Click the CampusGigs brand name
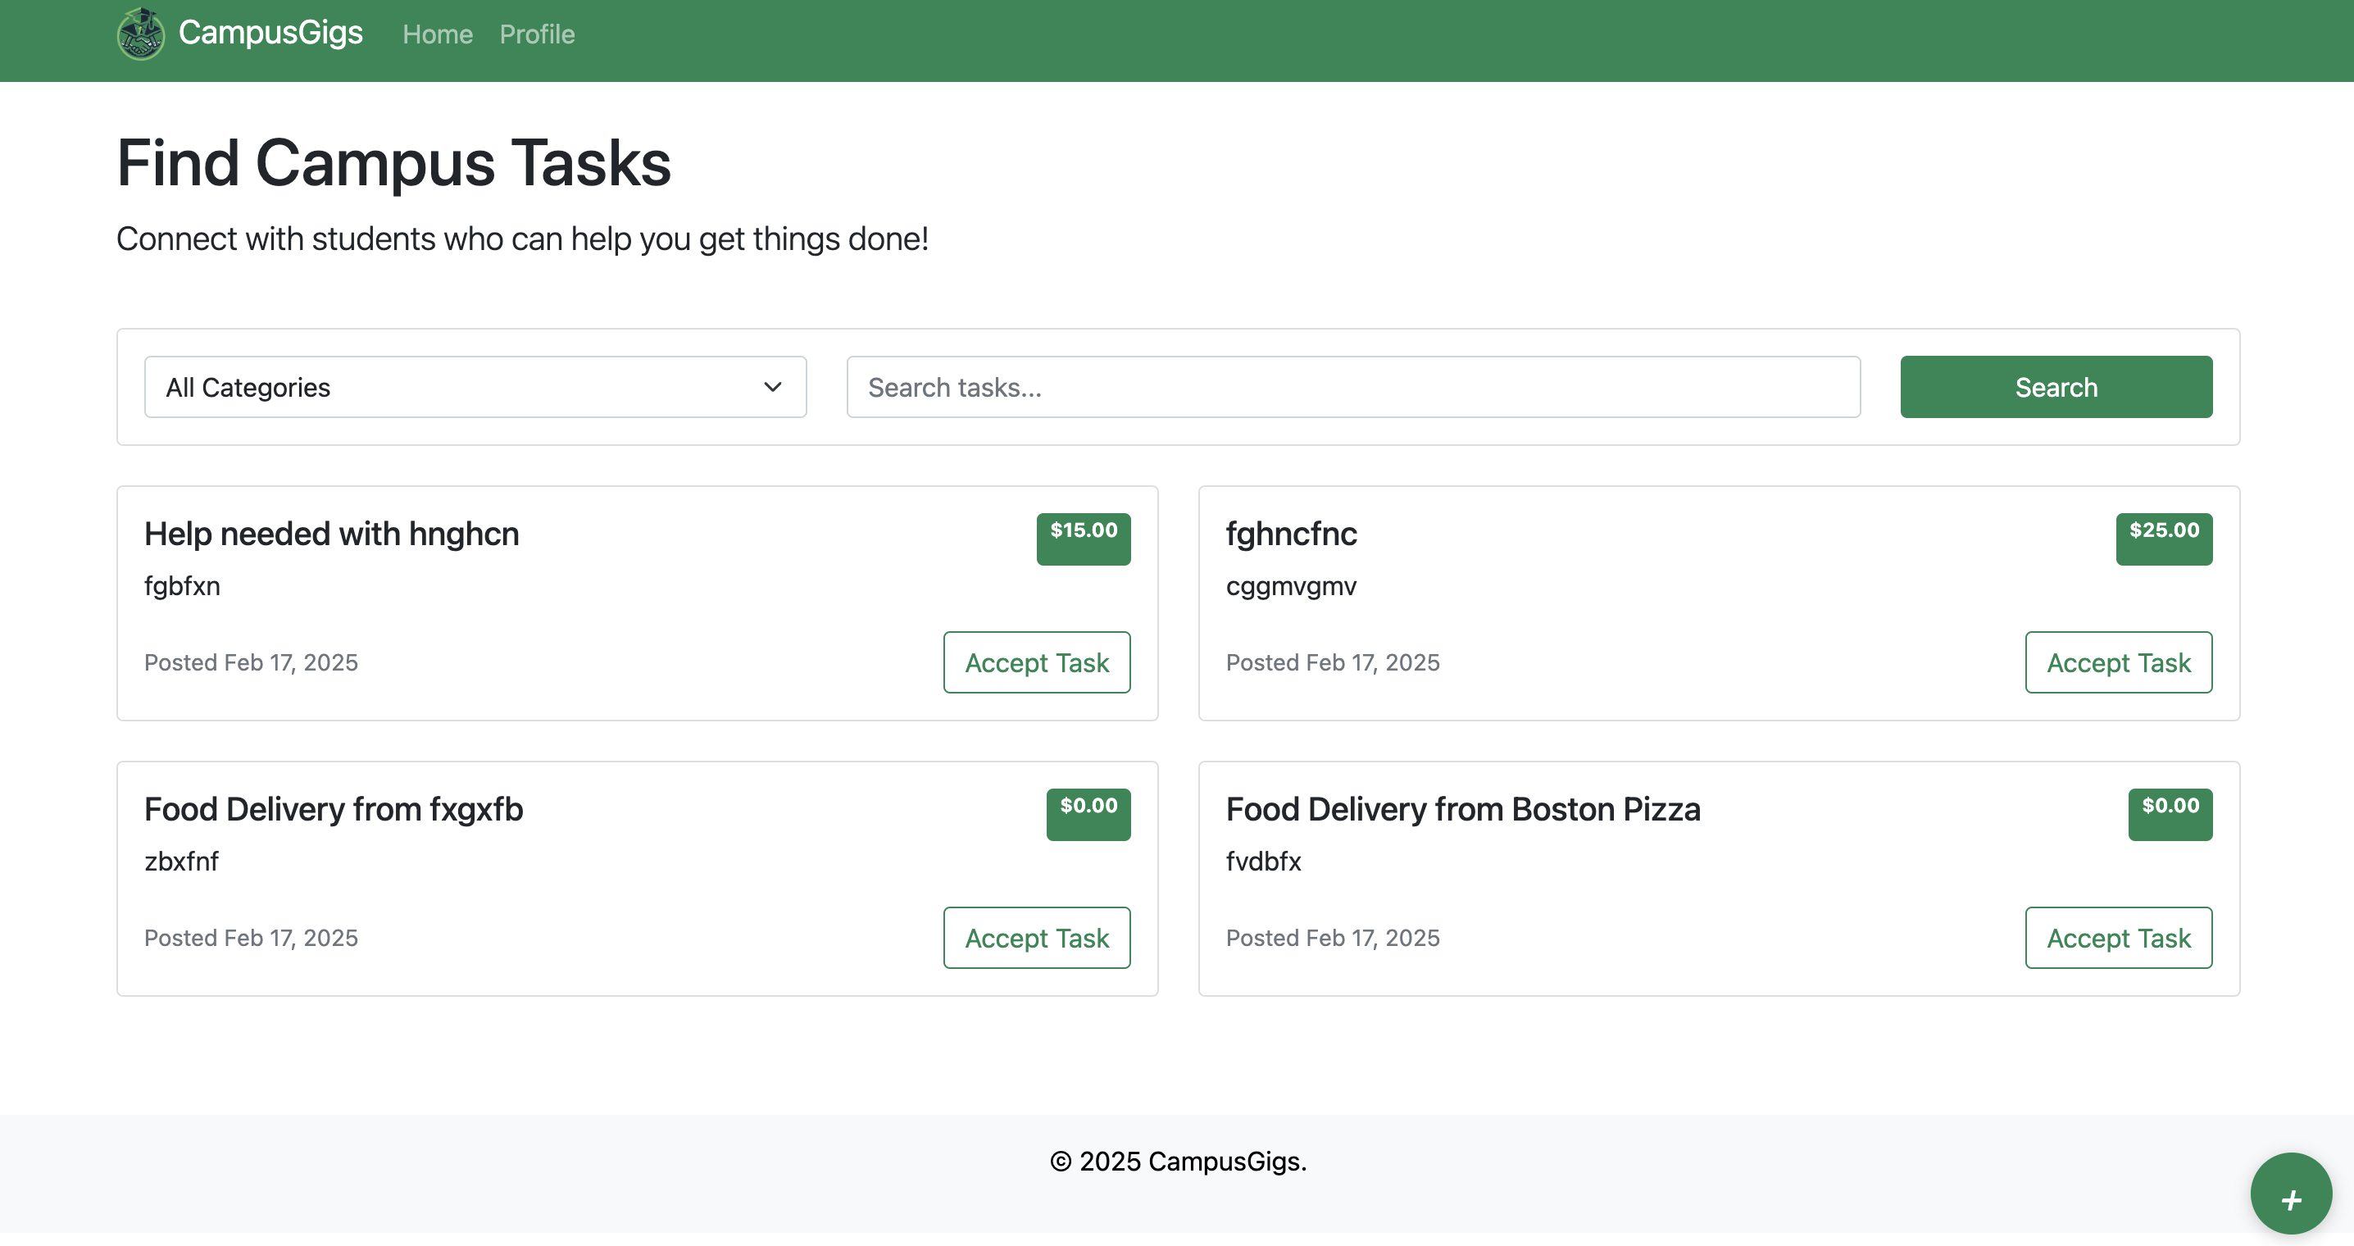The width and height of the screenshot is (2354, 1246). tap(270, 33)
